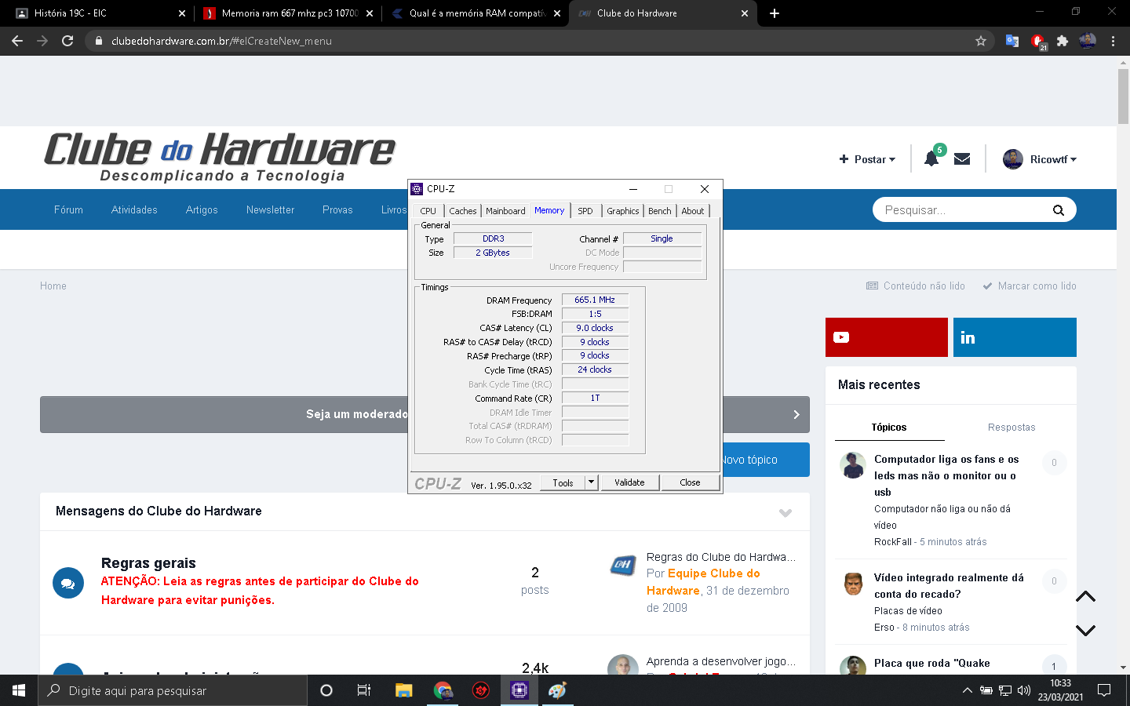Select Respostas tab in Mais recentes
Viewport: 1130px width, 706px height.
point(1012,428)
